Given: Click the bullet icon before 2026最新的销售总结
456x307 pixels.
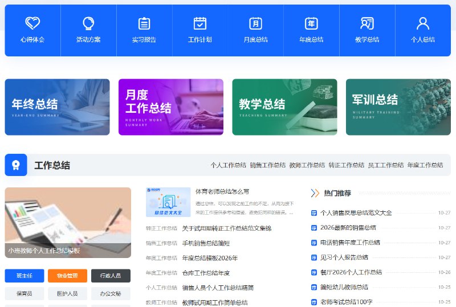Looking at the screenshot, I should click(314, 228).
